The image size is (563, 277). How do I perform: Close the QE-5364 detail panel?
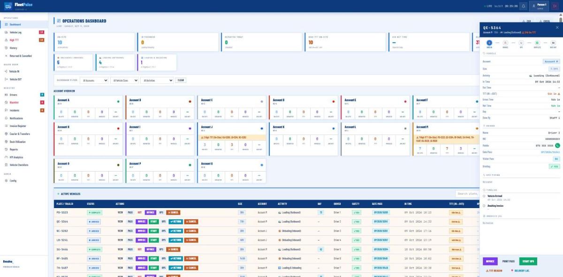pos(557,28)
